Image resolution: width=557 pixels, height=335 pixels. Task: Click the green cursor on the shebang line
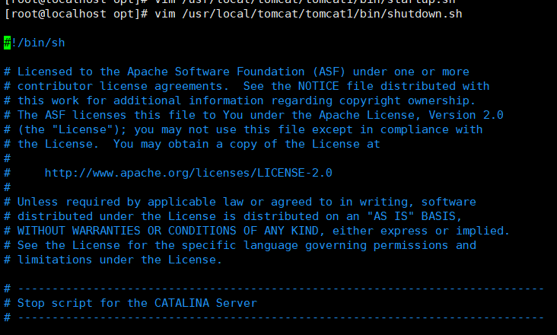click(x=7, y=43)
